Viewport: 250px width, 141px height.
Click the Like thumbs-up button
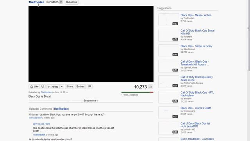(x=34, y=87)
